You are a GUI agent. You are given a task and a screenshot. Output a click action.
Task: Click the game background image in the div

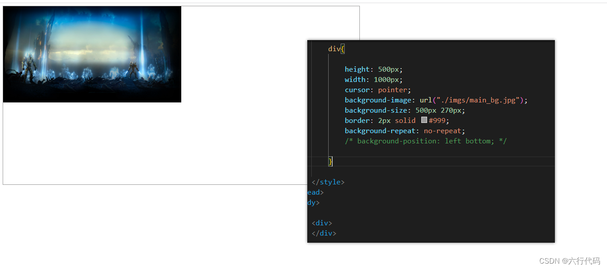[x=92, y=54]
